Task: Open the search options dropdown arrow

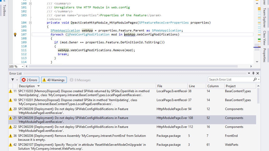Action: (x=258, y=80)
